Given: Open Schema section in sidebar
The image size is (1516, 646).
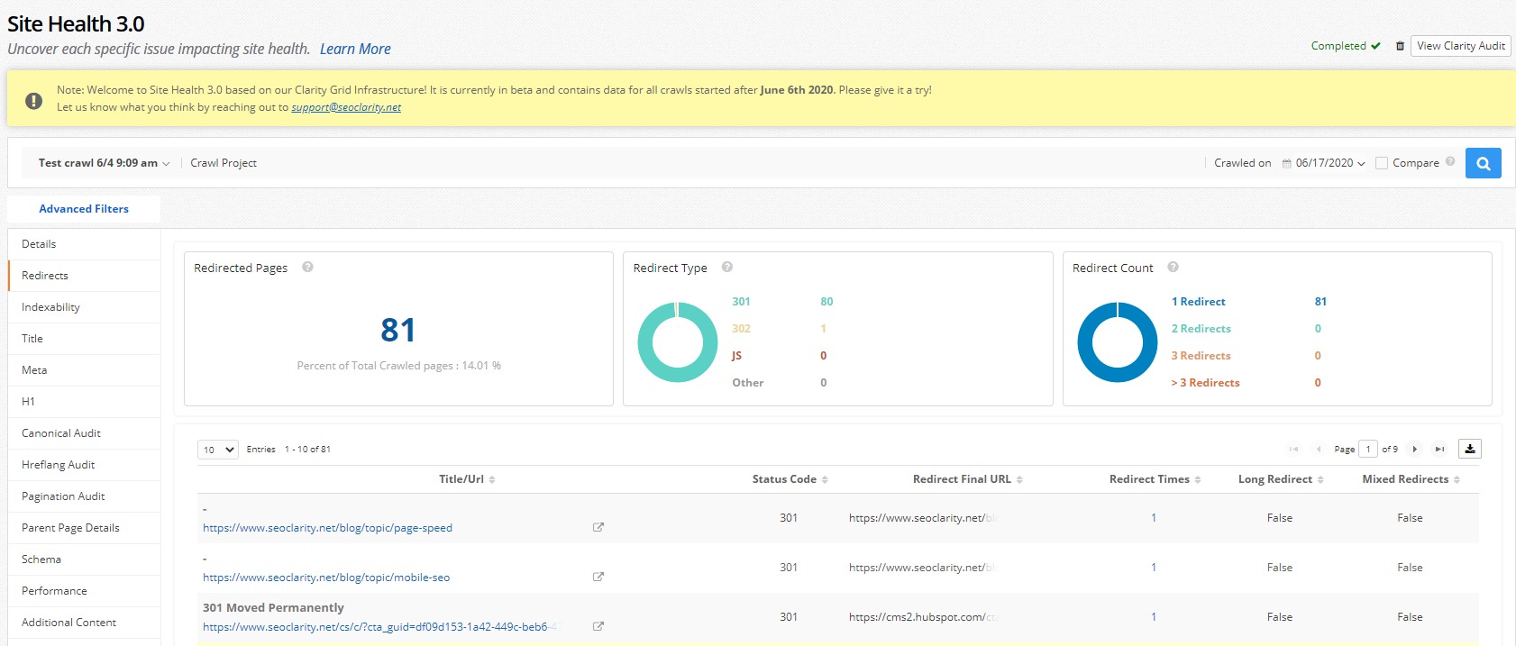Looking at the screenshot, I should point(84,560).
